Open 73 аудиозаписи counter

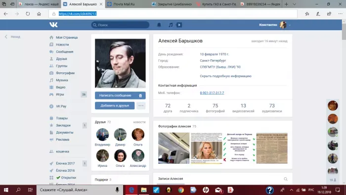click(x=272, y=108)
